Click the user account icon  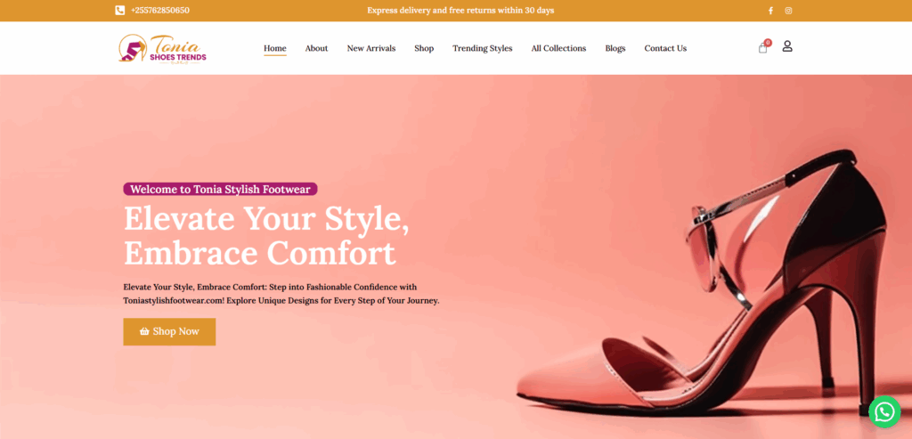coord(787,46)
